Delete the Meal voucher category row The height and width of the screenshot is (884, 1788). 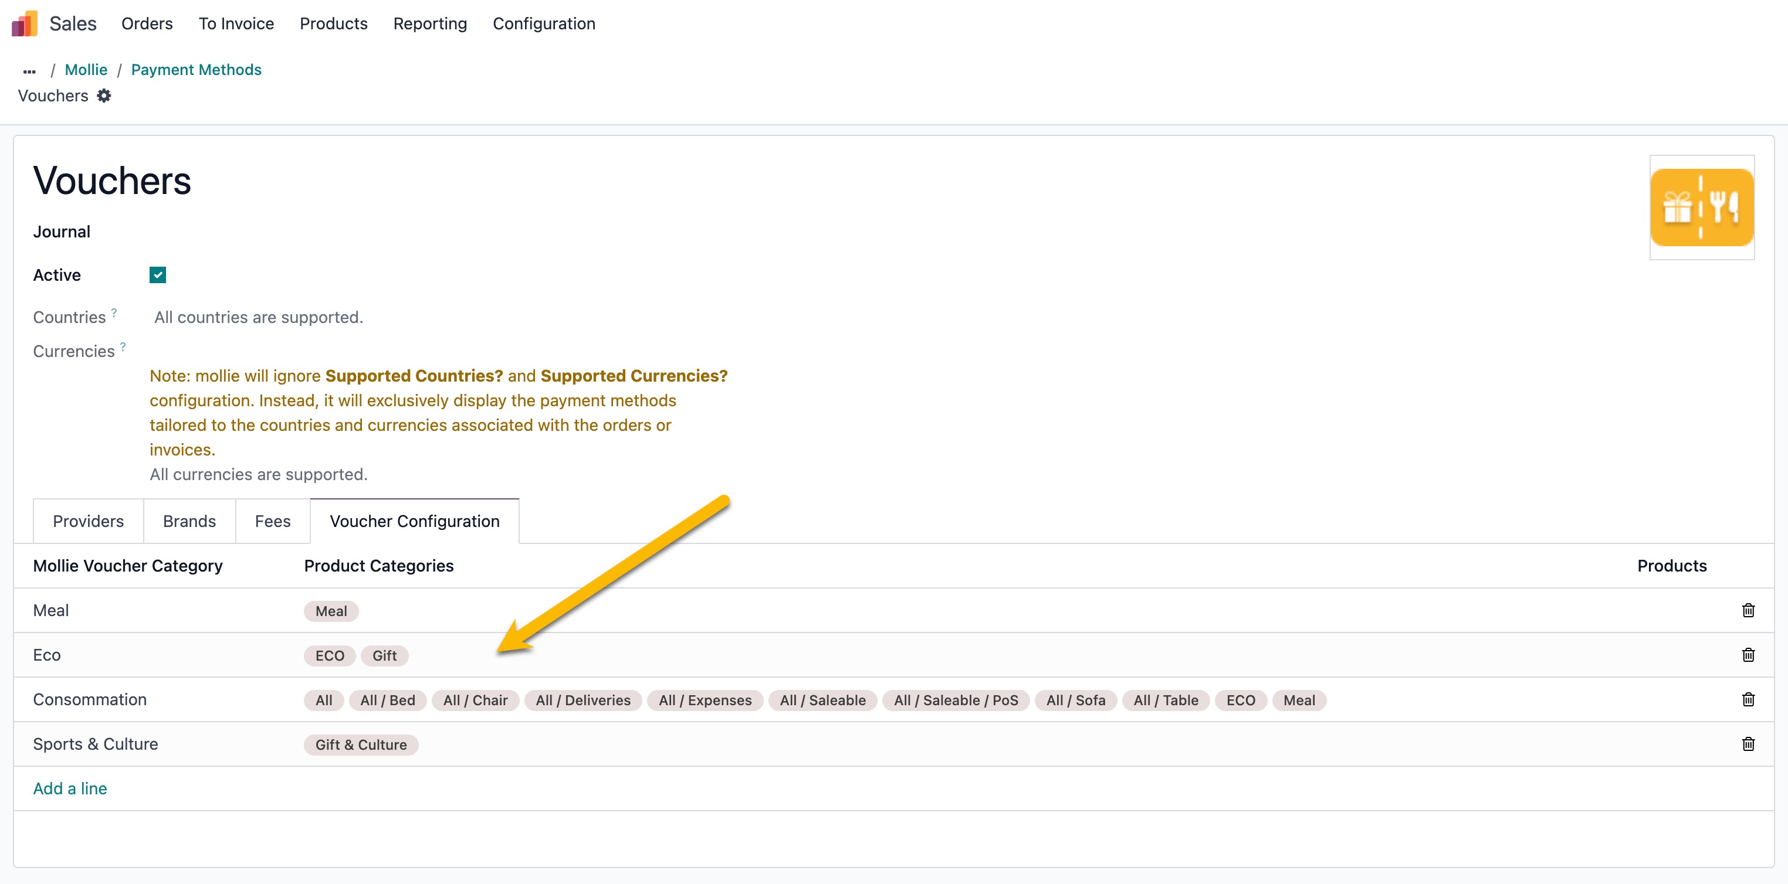click(1748, 611)
